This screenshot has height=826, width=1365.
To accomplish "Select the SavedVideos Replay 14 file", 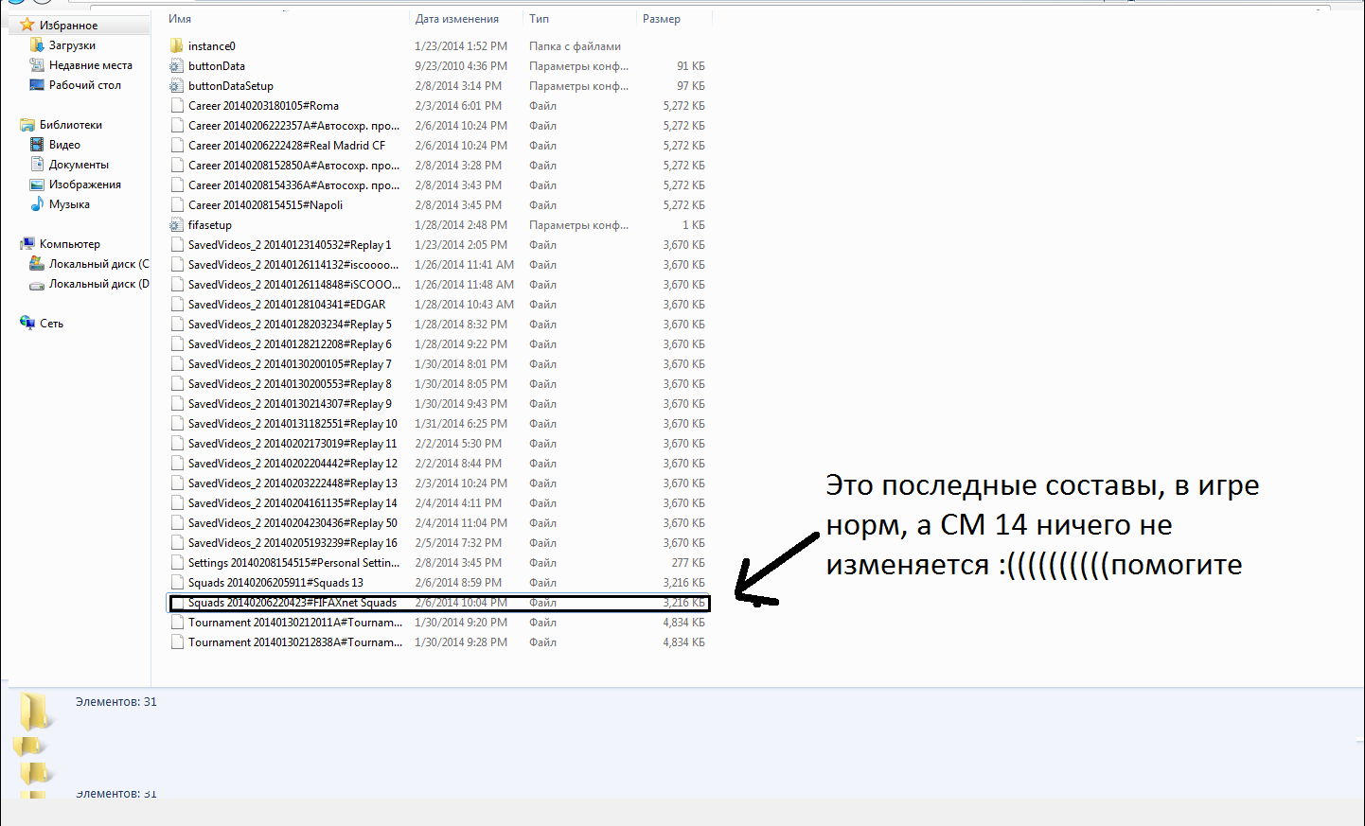I will pyautogui.click(x=292, y=502).
